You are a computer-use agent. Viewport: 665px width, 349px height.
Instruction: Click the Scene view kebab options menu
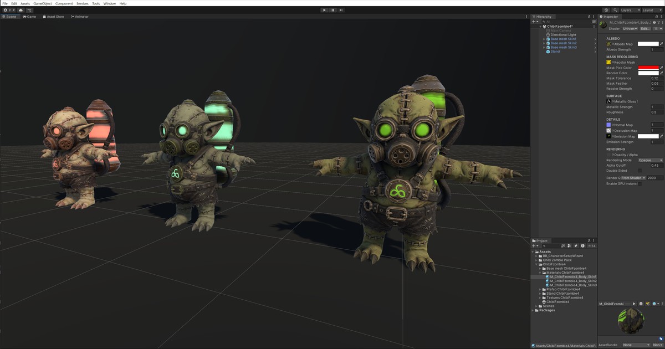pyautogui.click(x=526, y=17)
